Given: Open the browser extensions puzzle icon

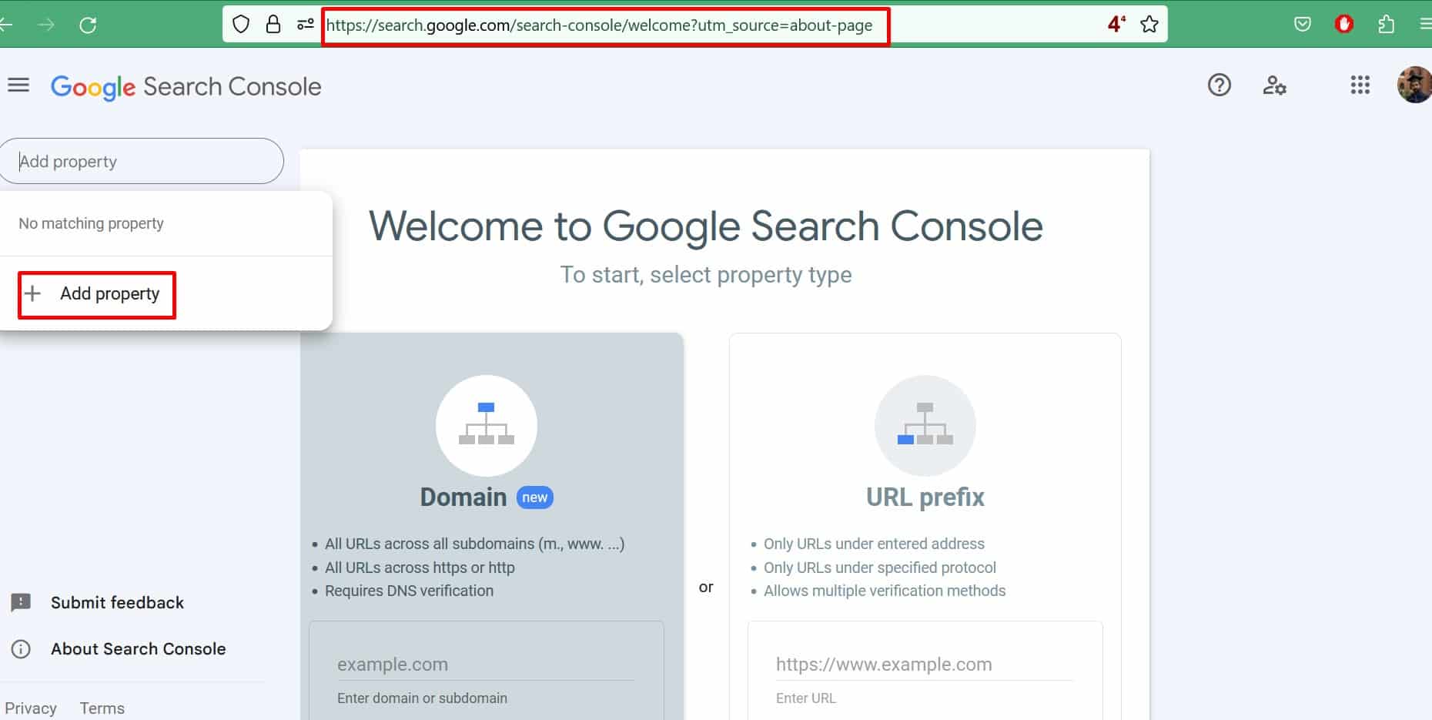Looking at the screenshot, I should click(x=1387, y=24).
